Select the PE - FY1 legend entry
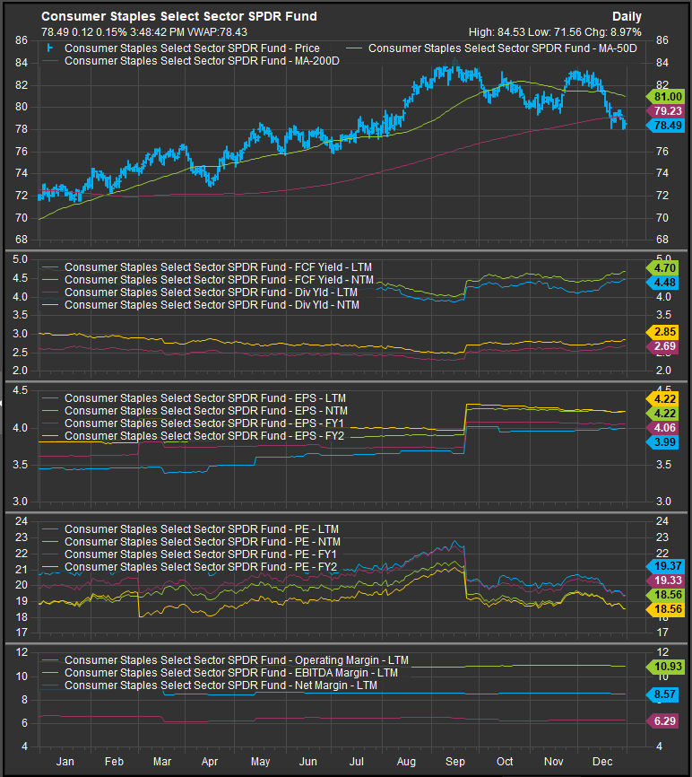Viewport: 692px width, 777px height. [189, 554]
